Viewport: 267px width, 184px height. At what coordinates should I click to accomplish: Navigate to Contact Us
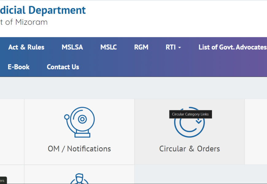point(63,67)
